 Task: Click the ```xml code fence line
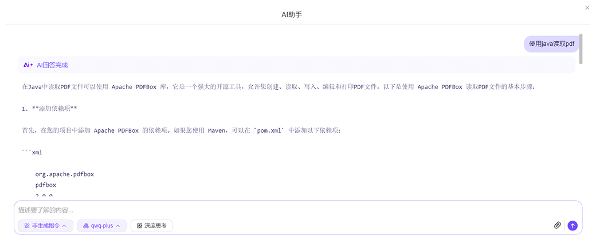[x=32, y=152]
